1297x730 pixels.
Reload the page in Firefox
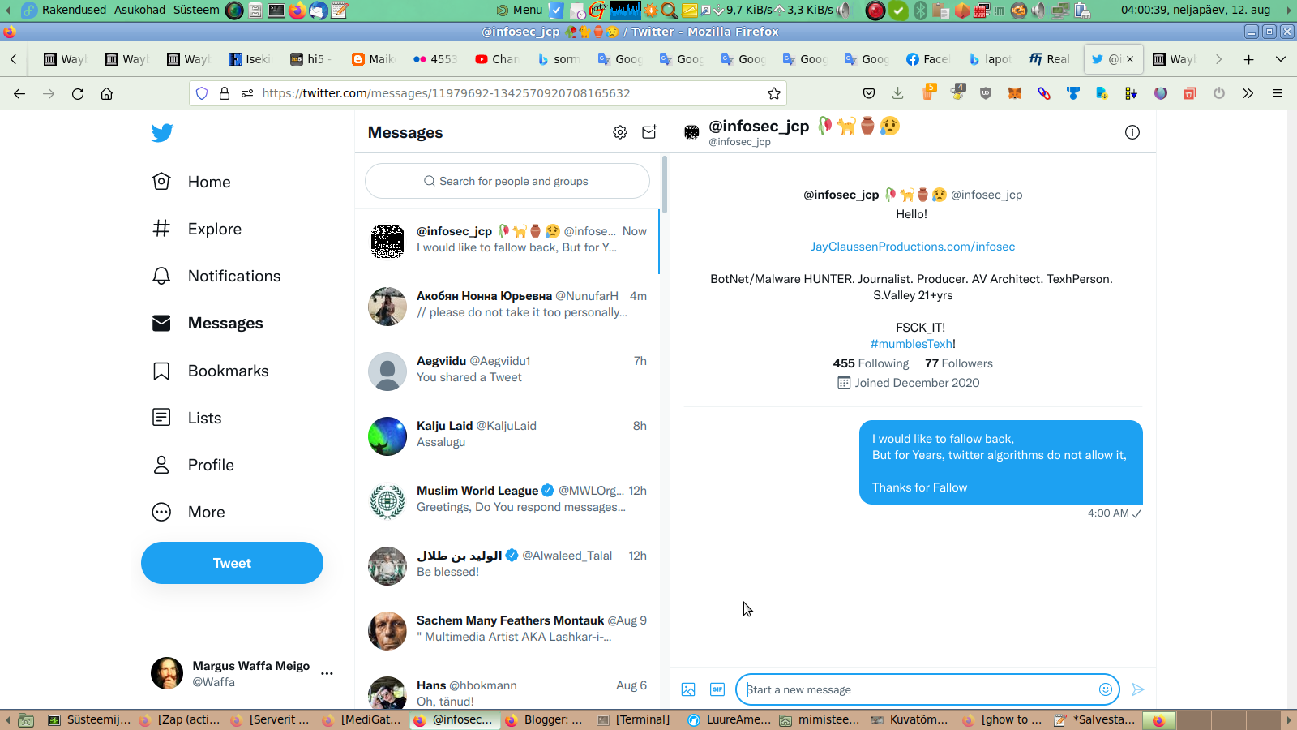(78, 93)
